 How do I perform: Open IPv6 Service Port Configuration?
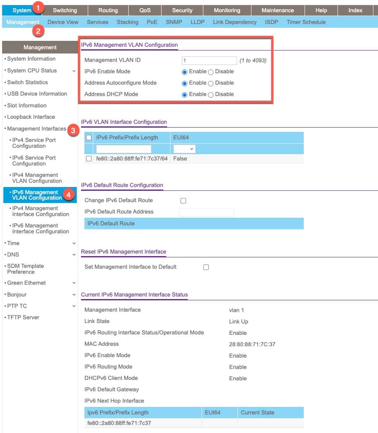coord(34,161)
